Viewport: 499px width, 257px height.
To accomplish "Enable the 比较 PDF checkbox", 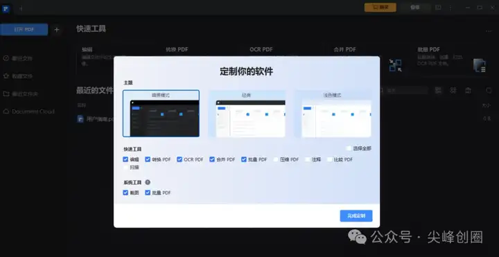I will (330, 159).
